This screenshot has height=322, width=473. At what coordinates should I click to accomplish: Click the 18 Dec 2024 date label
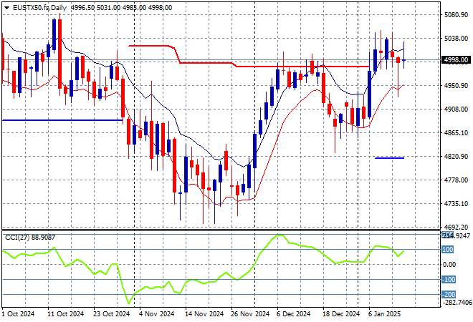click(x=341, y=314)
